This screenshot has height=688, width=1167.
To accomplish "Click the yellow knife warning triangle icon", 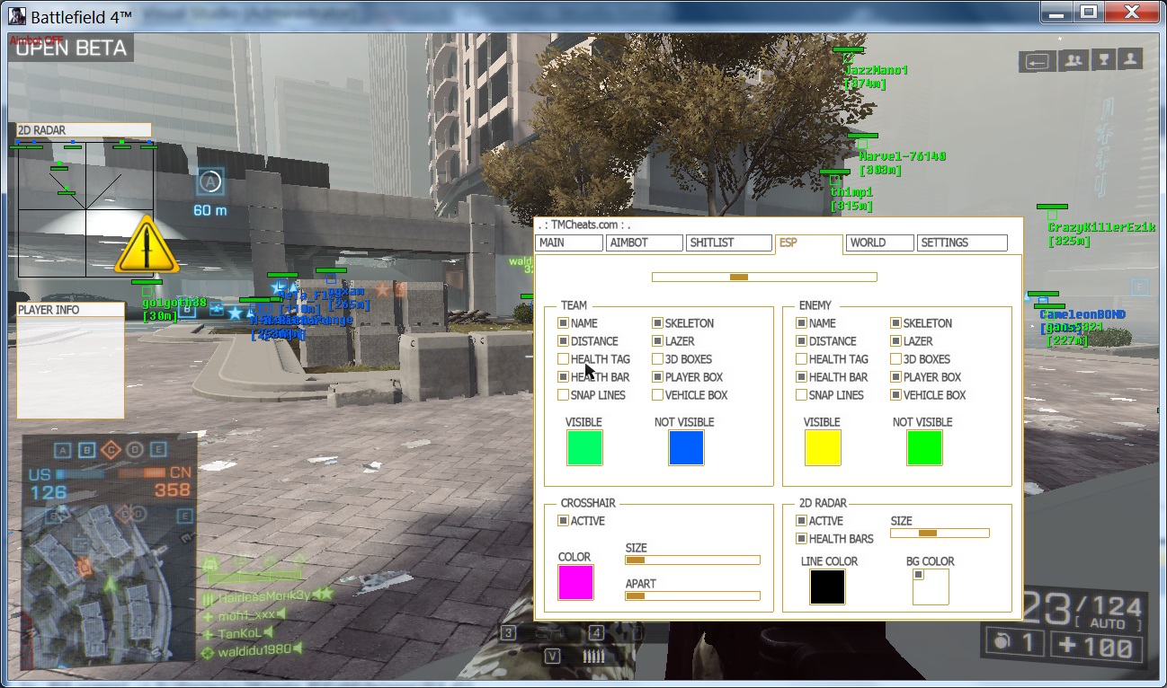I will (146, 244).
